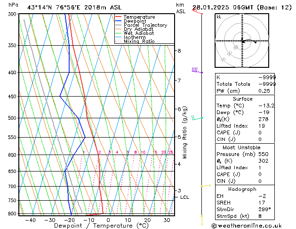Image resolution: width=296 pixels, height=229 pixels.
Task: Click the surface 'Lifted Index' value 19
Action: tap(262, 126)
